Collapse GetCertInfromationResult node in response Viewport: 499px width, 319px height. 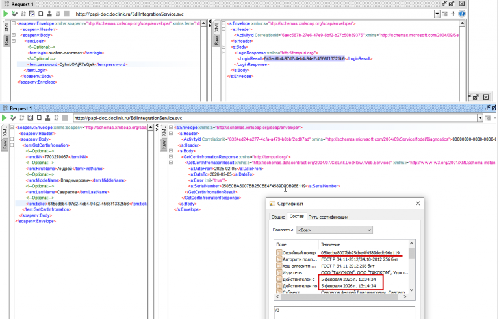coord(171,163)
